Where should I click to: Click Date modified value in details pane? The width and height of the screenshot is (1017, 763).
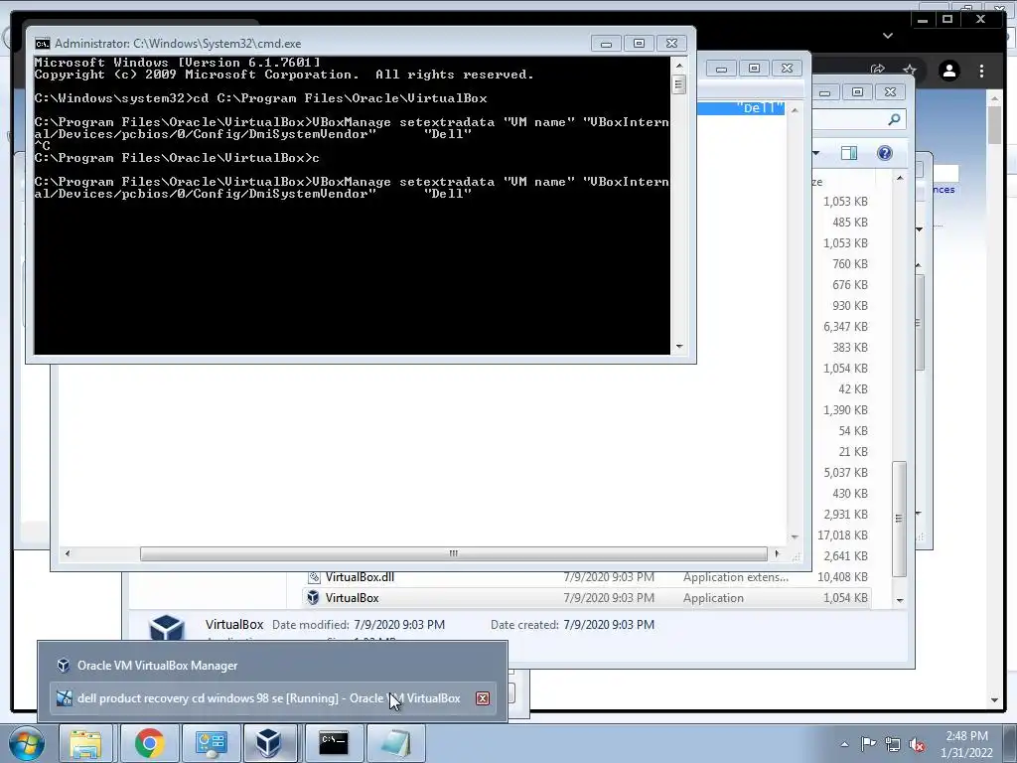399,624
